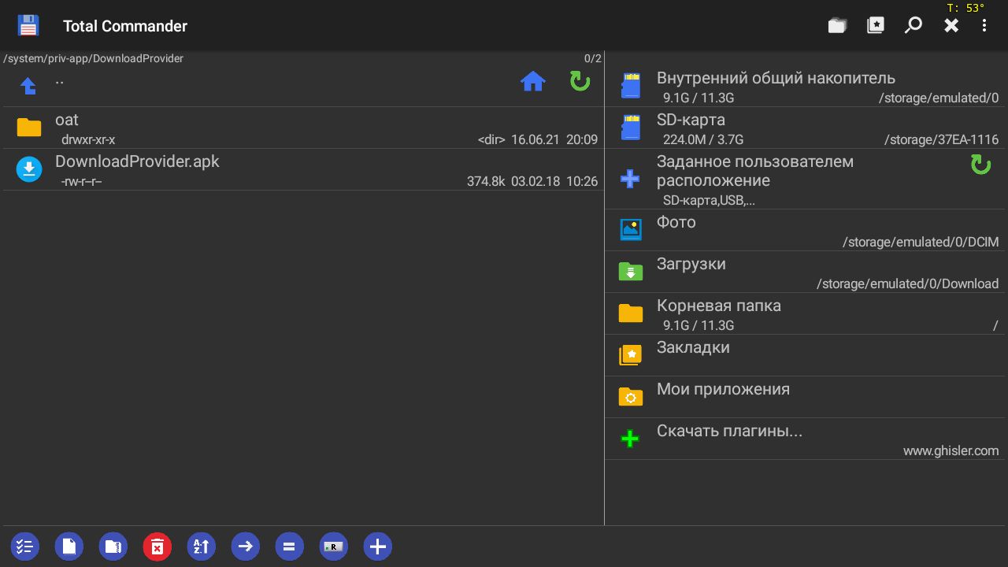Viewport: 1008px width, 567px height.
Task: Click the Мои приложения gear folder icon
Action: [x=631, y=397]
